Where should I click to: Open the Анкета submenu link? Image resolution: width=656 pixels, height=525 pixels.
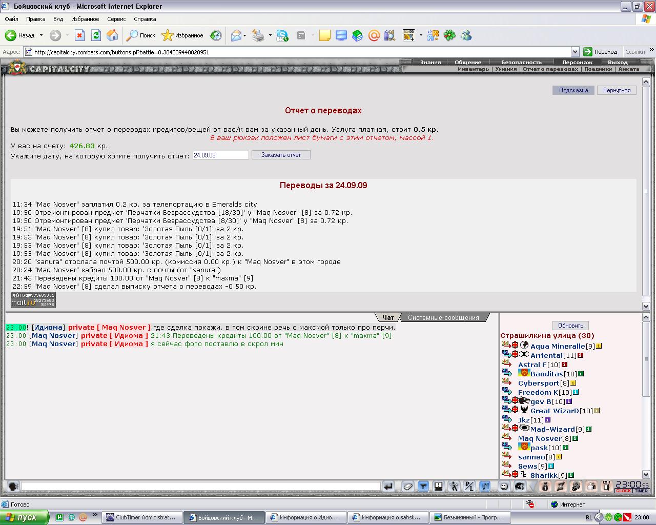629,69
